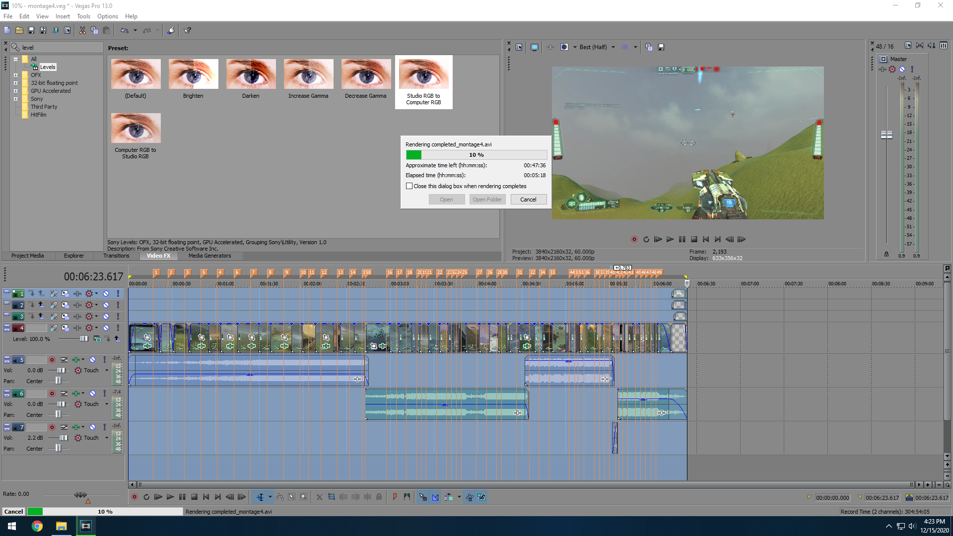Viewport: 953px width, 536px height.
Task: Open the Tools menu
Action: coord(83,16)
